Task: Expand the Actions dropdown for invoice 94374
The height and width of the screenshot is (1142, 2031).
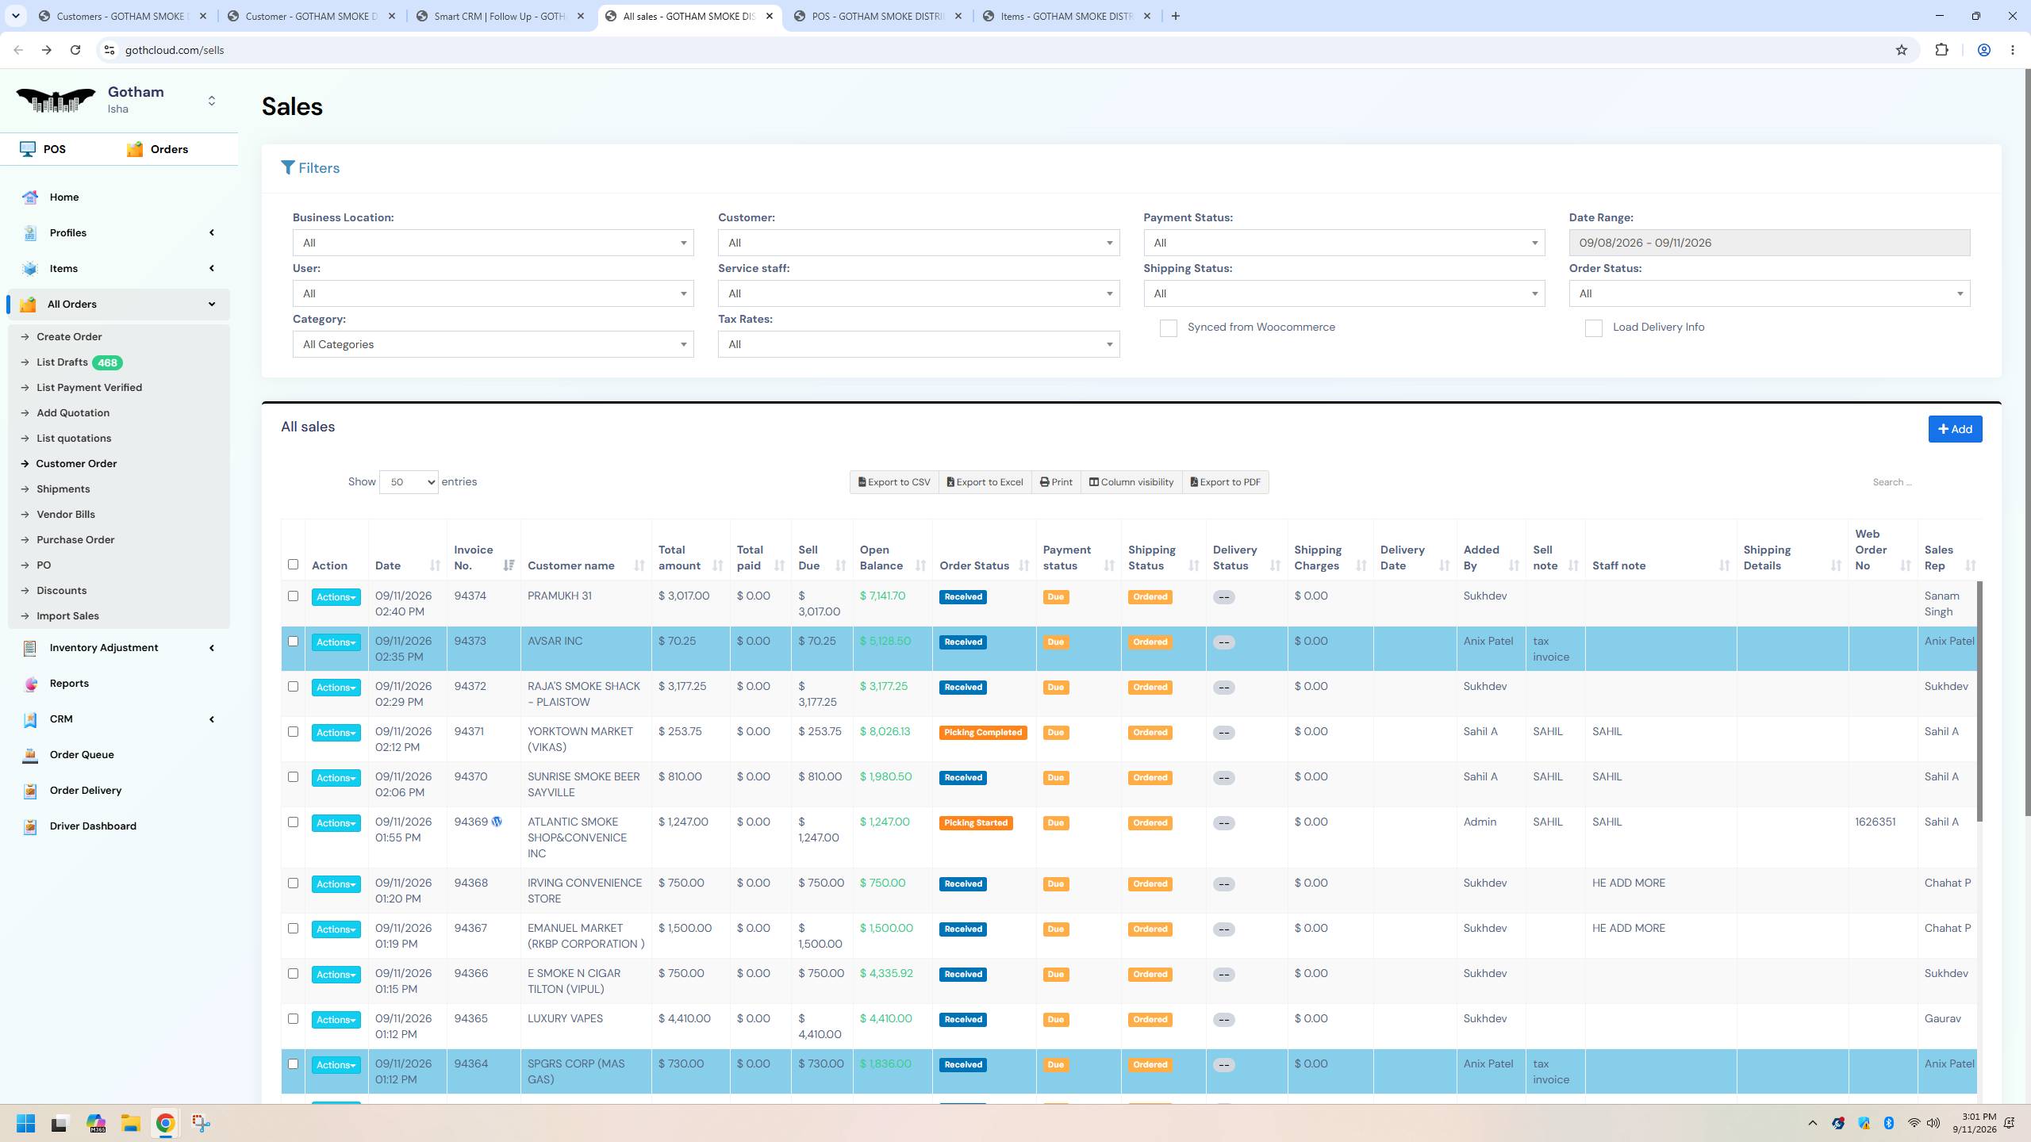Action: pos(336,597)
